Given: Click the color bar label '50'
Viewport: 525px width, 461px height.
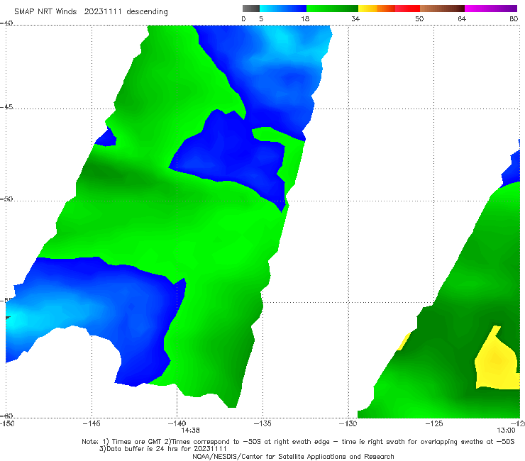Looking at the screenshot, I should (x=419, y=18).
